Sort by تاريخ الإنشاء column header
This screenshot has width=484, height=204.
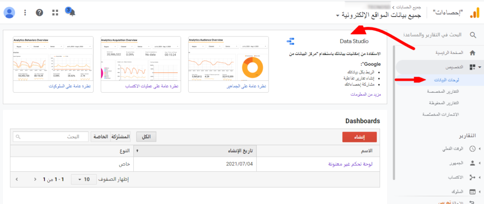point(195,151)
